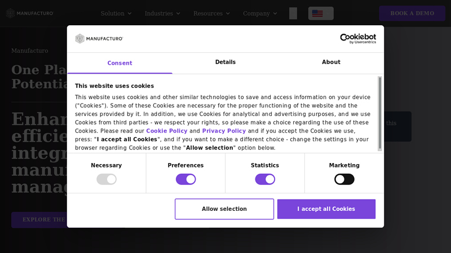Open the Cookiebot by Usercentrics logo link
451x253 pixels.
point(358,39)
